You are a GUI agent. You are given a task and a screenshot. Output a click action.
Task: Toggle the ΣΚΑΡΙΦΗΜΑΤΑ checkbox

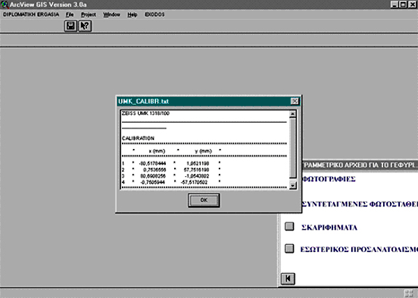pos(289,226)
